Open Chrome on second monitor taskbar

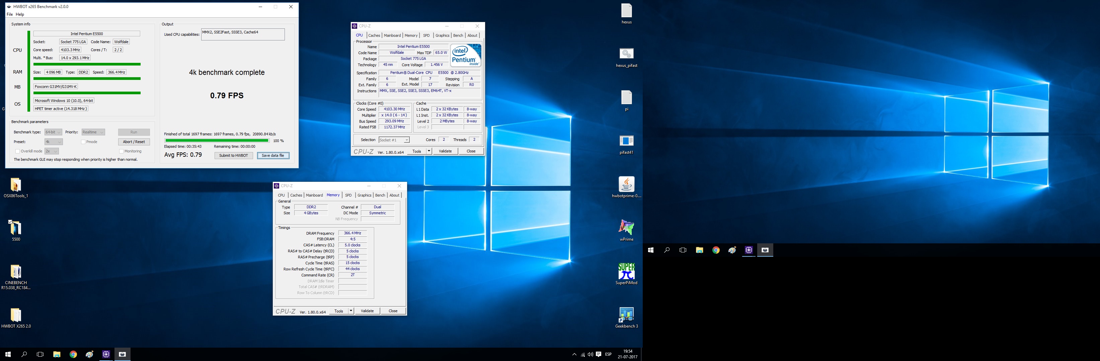point(716,250)
